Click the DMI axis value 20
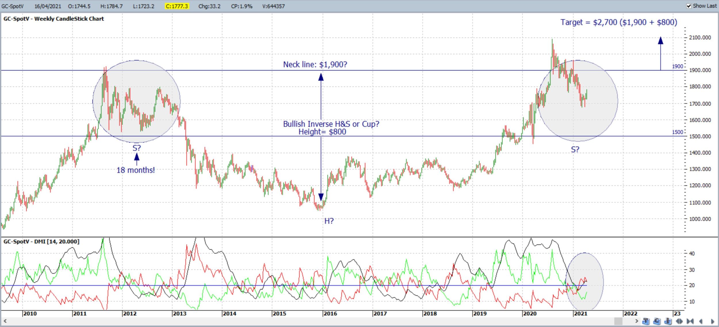Image resolution: width=719 pixels, height=327 pixels. pyautogui.click(x=692, y=285)
